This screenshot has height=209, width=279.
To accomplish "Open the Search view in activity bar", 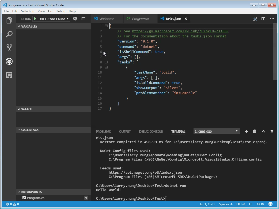I will 9,34.
